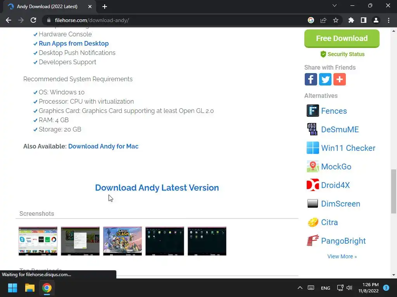Open notification badge showing 3
This screenshot has width=397, height=297.
(x=386, y=288)
